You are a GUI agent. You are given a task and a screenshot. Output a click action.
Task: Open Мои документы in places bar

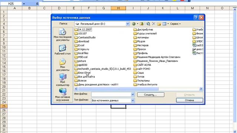63,65
